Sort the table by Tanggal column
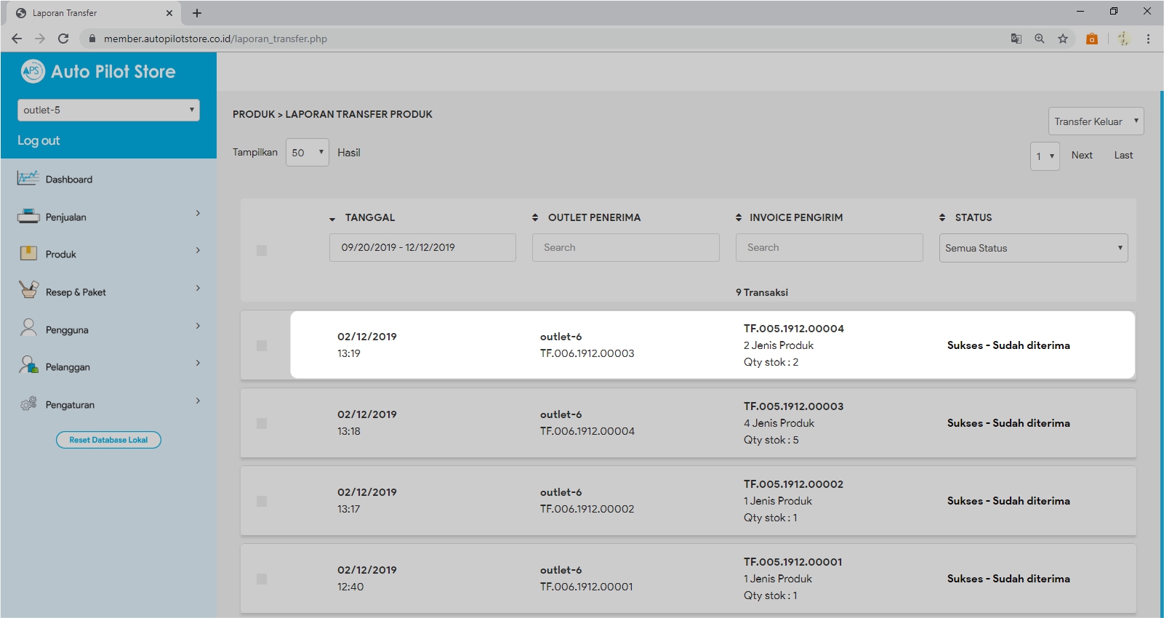 tap(369, 217)
